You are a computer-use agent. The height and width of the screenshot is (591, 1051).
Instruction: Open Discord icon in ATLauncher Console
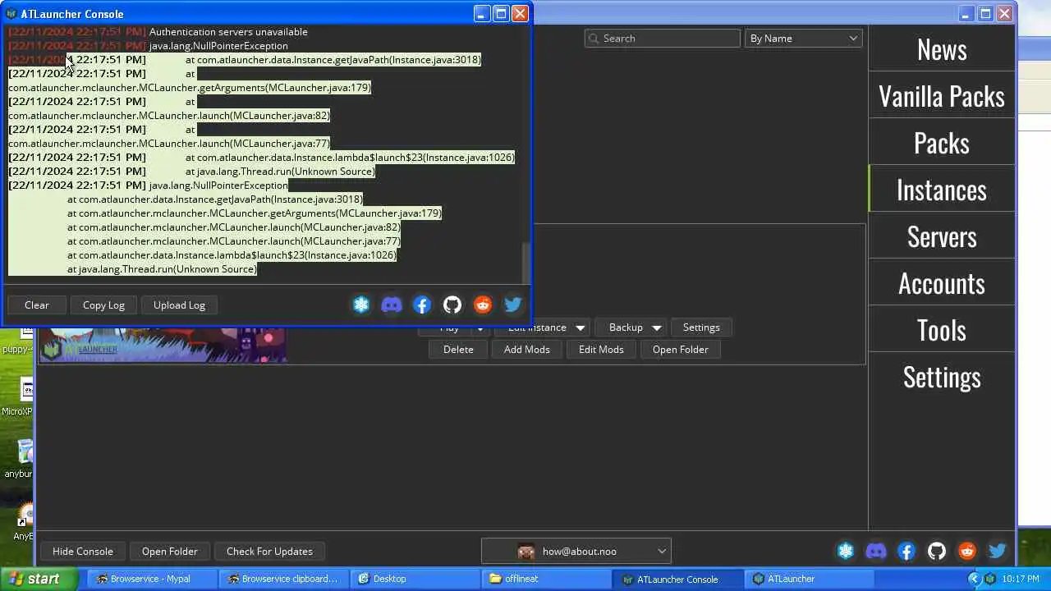click(x=392, y=305)
